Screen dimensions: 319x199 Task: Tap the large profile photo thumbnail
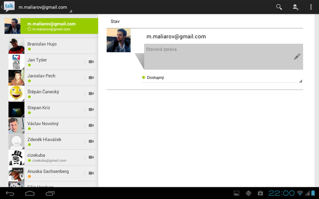[x=118, y=40]
